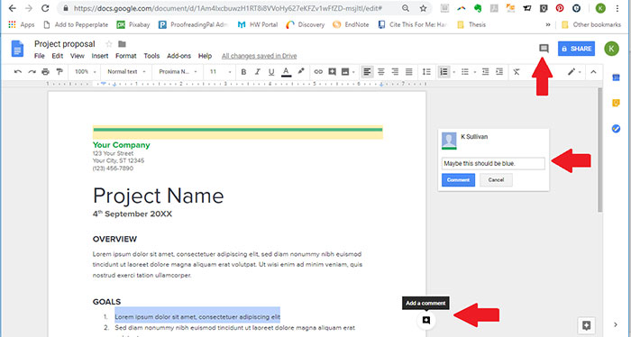Screen dimensions: 631x337
Task: Open the Tools menu
Action: [151, 56]
